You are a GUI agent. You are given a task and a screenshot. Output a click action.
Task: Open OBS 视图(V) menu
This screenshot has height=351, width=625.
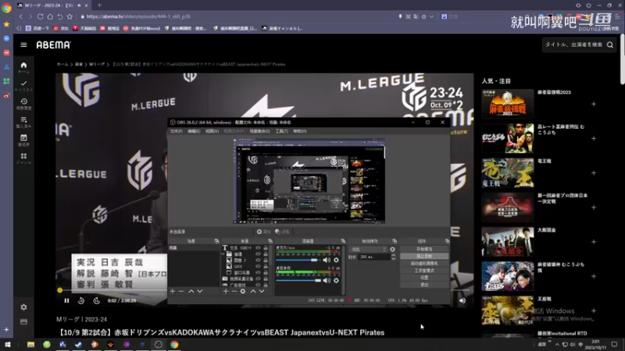point(212,131)
